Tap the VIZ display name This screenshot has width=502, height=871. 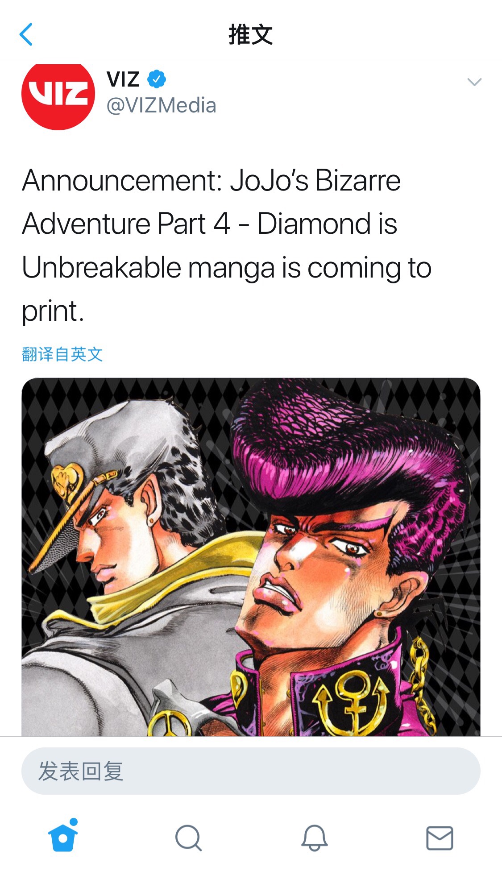click(x=123, y=79)
